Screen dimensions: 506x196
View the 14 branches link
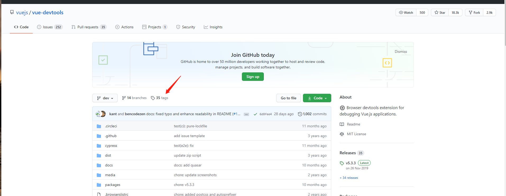tap(134, 98)
